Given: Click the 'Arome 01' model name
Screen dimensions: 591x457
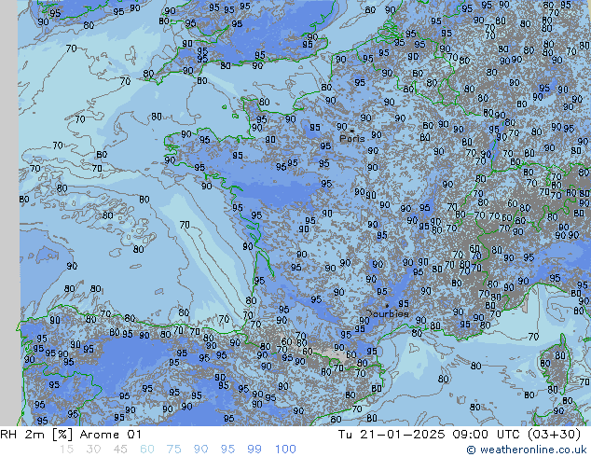Looking at the screenshot, I should click(x=111, y=435).
